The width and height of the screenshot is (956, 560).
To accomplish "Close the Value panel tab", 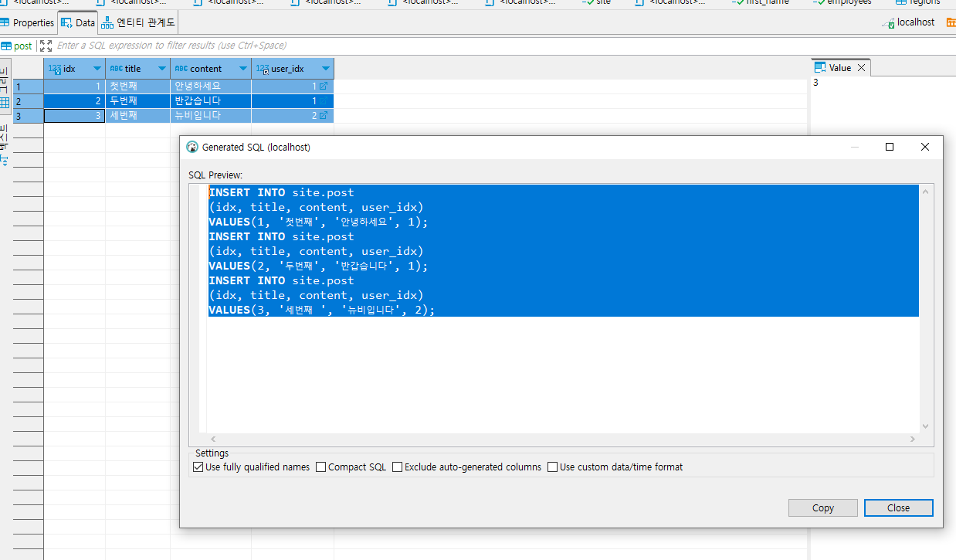I will point(862,68).
